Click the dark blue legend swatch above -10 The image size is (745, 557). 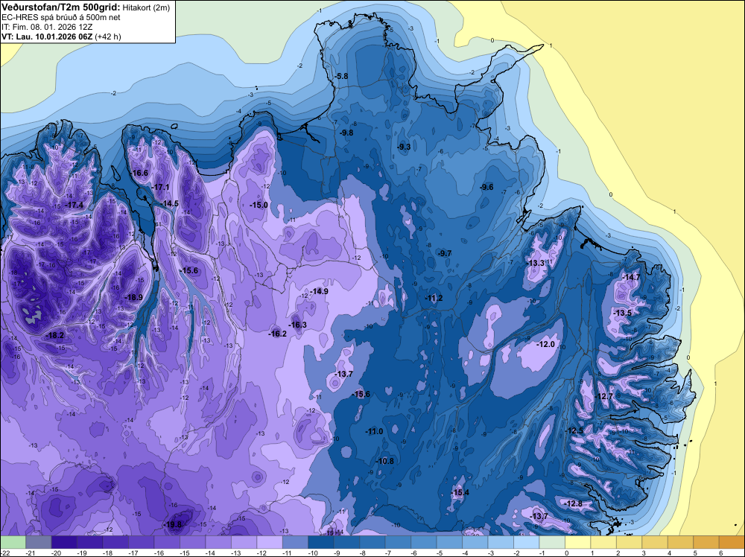[321, 542]
